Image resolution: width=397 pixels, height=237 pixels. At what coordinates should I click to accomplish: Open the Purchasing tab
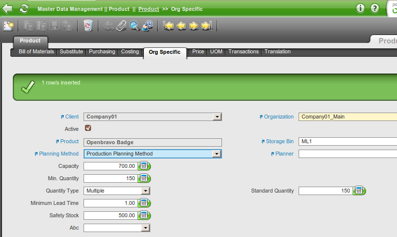pos(102,52)
